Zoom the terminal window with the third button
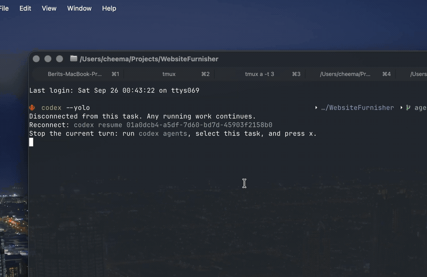Image resolution: width=427 pixels, height=277 pixels. coord(59,59)
